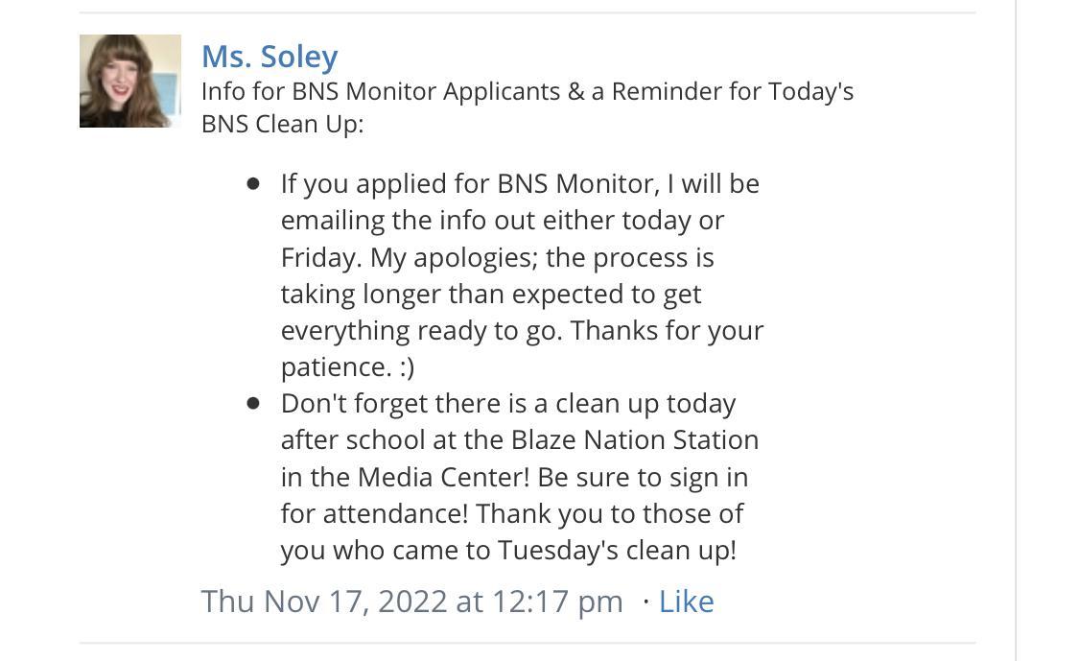Click the second bullet point marker
The height and width of the screenshot is (661, 1079).
(253, 404)
